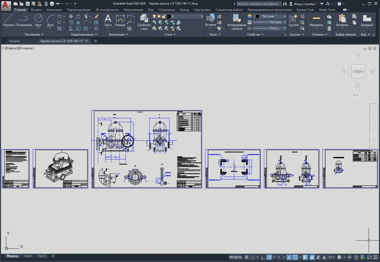380x262 pixels.
Task: Toggle the drawing grid display
Action: tap(246, 257)
